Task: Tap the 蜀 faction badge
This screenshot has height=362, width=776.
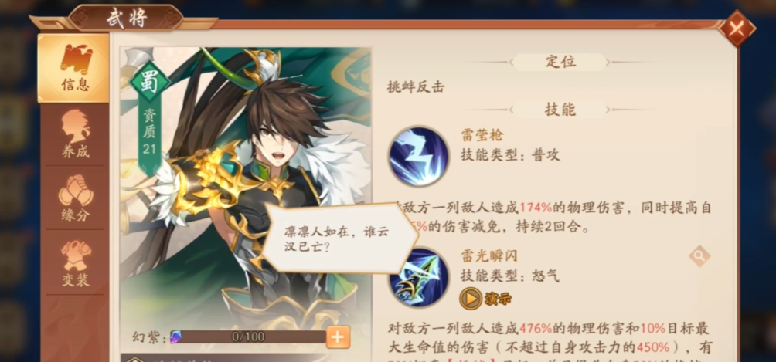Action: [x=149, y=83]
